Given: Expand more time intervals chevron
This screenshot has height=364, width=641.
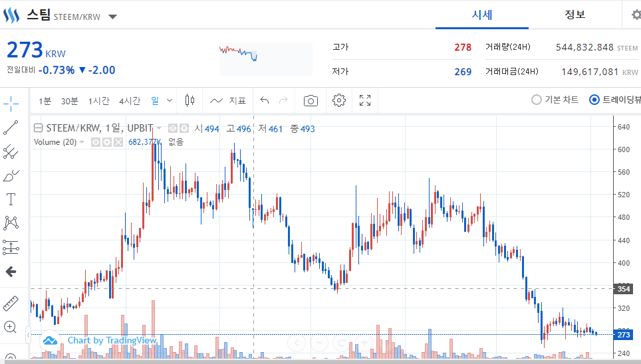Looking at the screenshot, I should click(x=170, y=100).
